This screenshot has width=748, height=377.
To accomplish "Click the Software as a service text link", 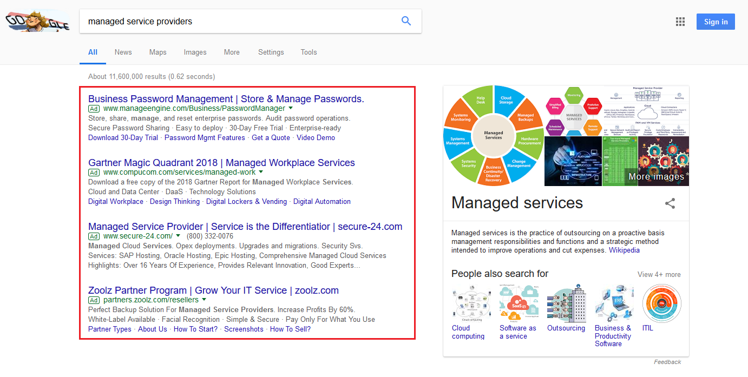I will (x=518, y=332).
